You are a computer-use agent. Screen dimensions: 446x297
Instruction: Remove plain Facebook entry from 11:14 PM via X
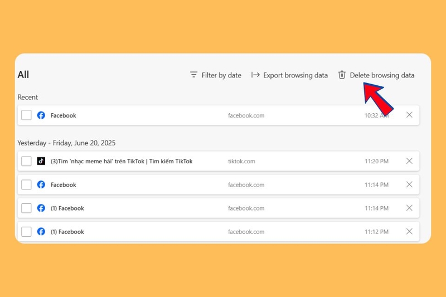(409, 184)
